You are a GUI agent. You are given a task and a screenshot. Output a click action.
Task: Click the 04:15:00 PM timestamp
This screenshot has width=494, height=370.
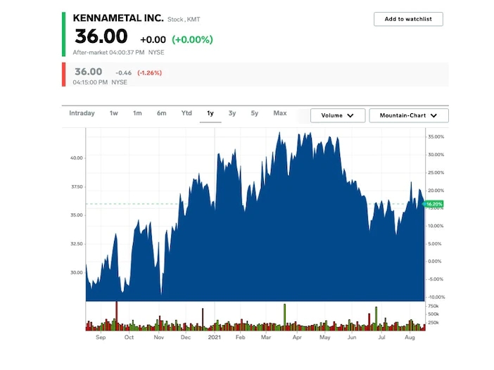click(x=90, y=82)
